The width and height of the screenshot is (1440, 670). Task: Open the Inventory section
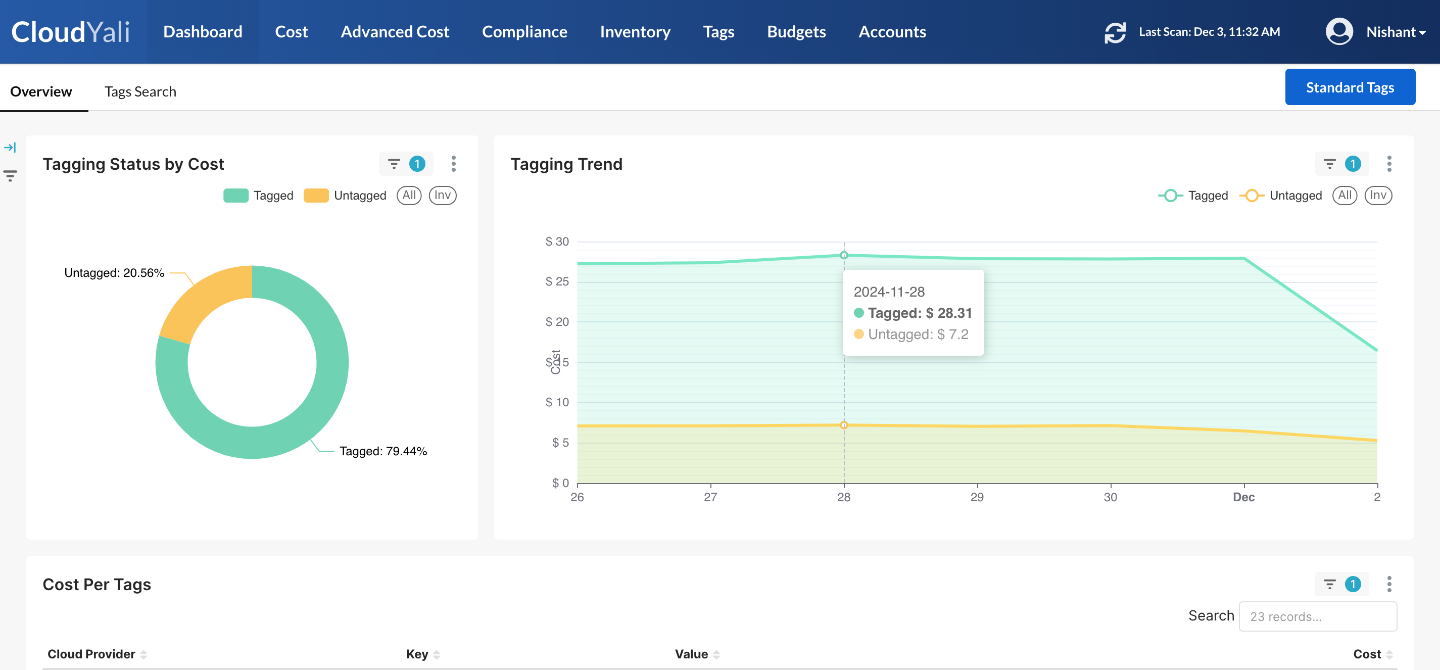(x=635, y=32)
